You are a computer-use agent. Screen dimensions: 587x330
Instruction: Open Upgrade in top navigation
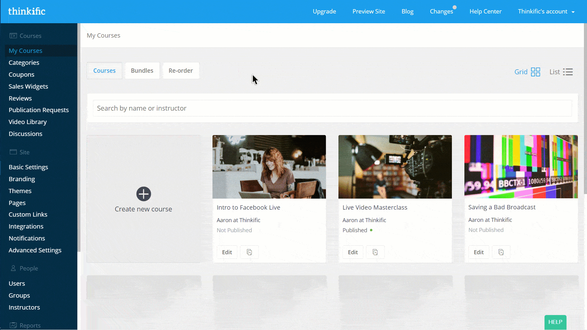pos(324,11)
